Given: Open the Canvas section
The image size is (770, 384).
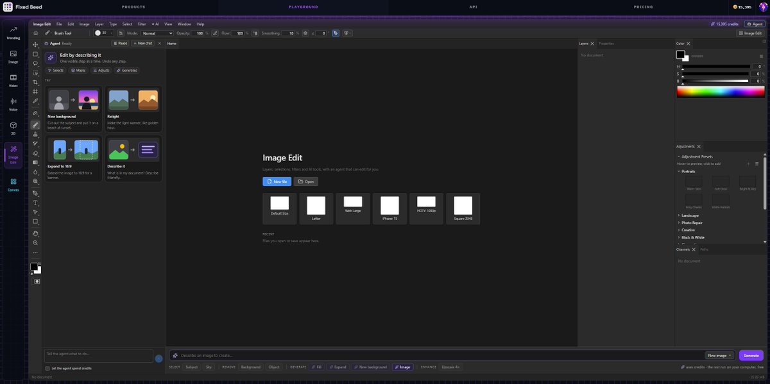Looking at the screenshot, I should point(13,185).
